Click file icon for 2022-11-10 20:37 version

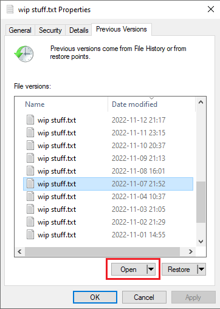click(30, 145)
